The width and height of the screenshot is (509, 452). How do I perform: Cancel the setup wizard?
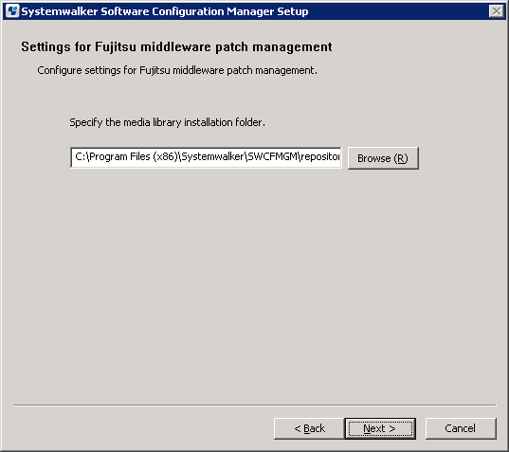(461, 428)
